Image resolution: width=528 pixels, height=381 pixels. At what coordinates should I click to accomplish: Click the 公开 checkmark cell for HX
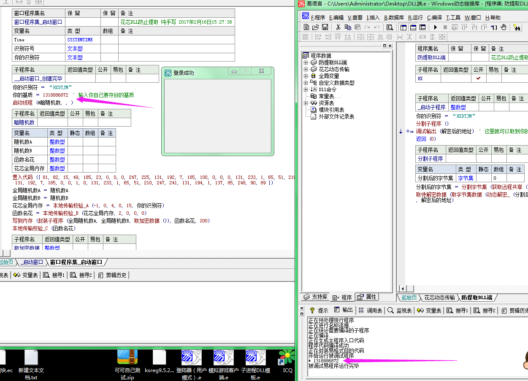click(478, 78)
